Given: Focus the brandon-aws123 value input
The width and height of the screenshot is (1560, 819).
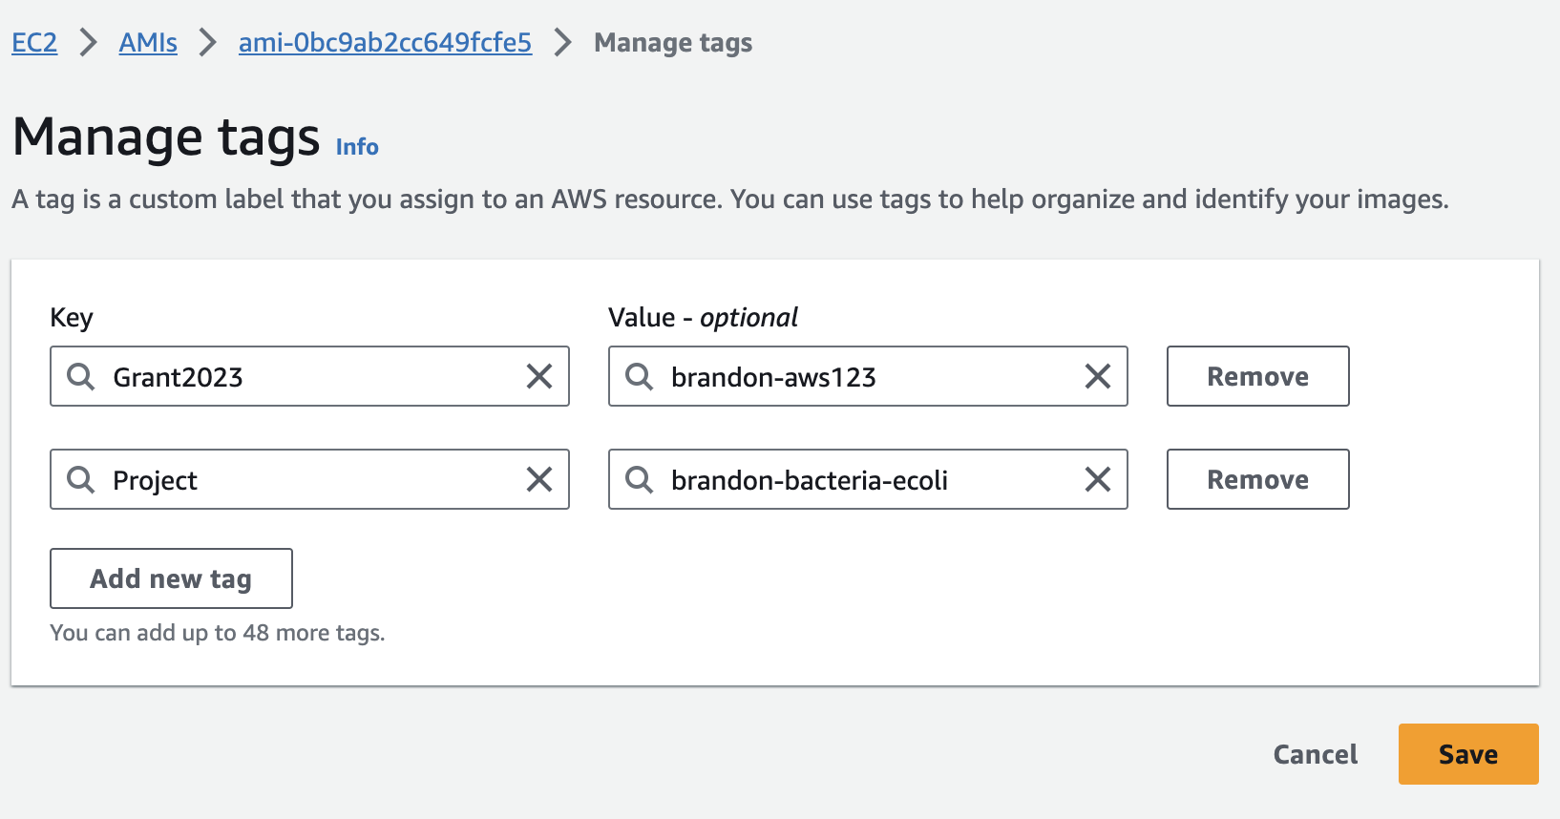Looking at the screenshot, I should pos(868,376).
